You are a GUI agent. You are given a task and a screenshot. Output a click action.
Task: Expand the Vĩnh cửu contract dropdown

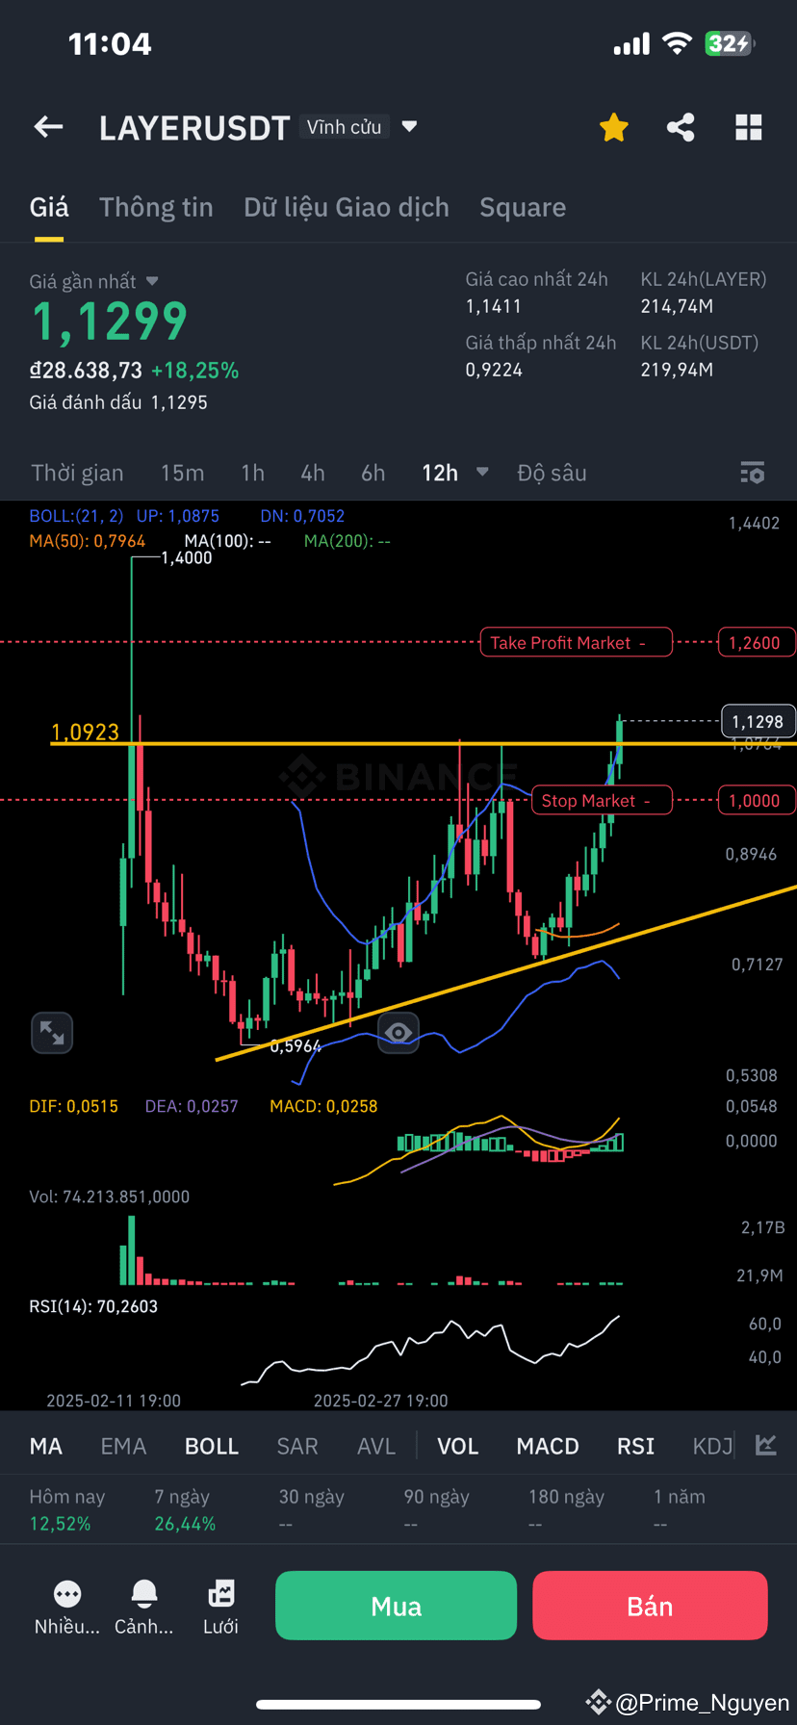(409, 127)
